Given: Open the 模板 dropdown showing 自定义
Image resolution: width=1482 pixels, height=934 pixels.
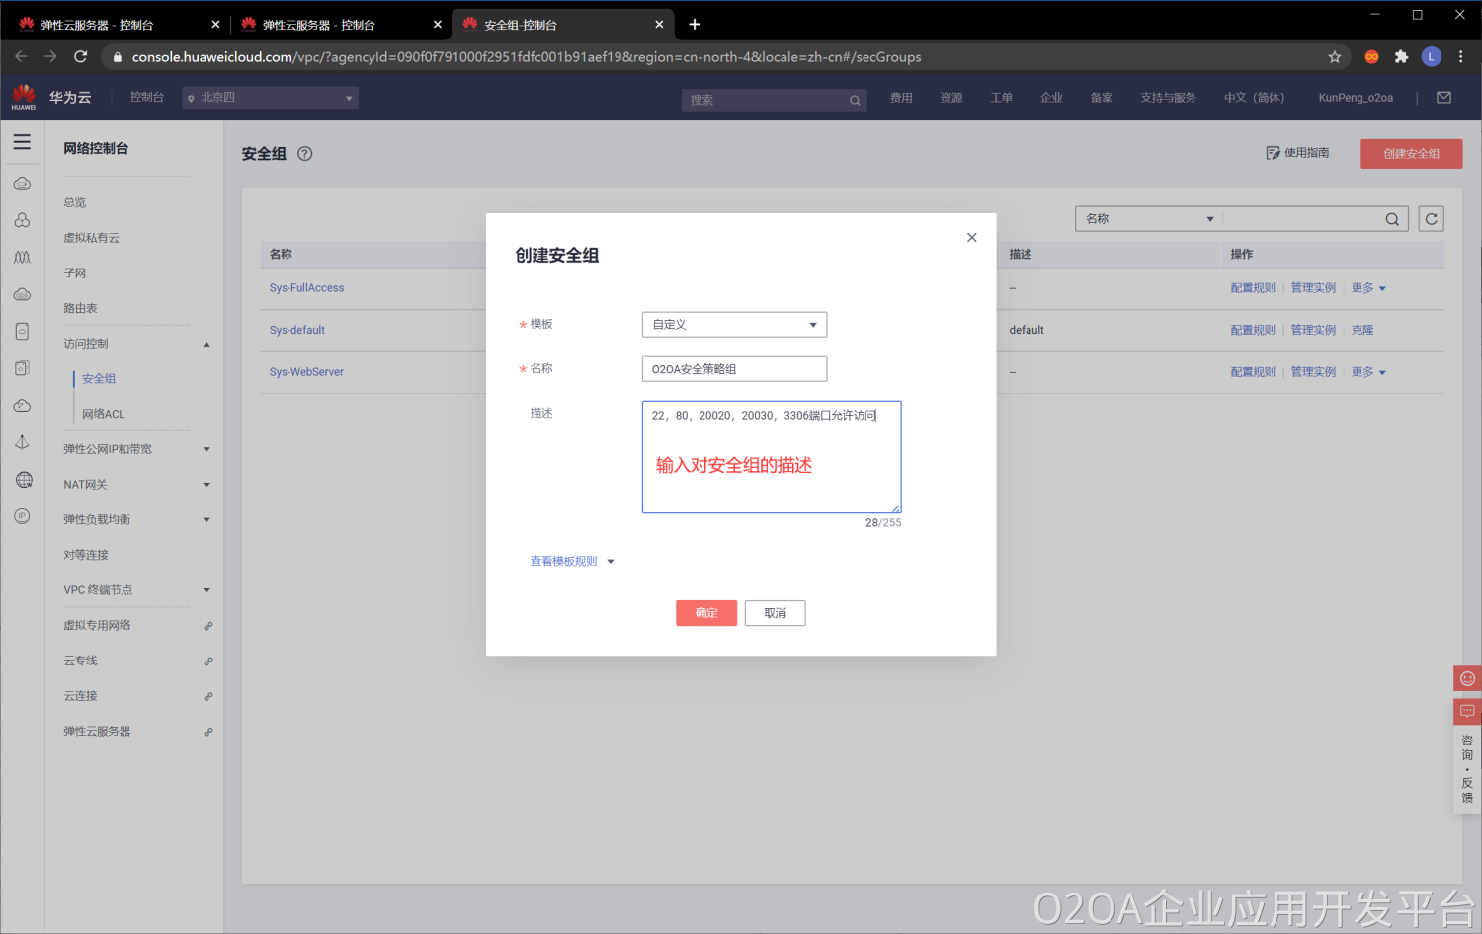Looking at the screenshot, I should pos(734,325).
